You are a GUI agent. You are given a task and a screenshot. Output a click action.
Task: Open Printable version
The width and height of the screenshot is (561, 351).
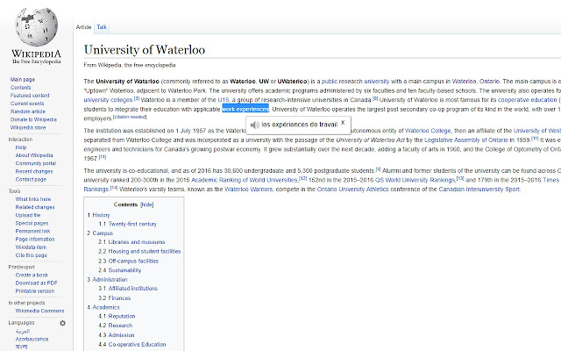(x=35, y=291)
